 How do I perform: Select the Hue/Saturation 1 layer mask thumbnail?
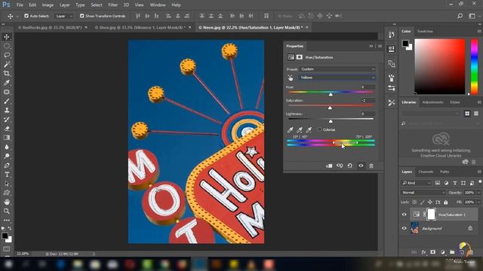pyautogui.click(x=431, y=215)
